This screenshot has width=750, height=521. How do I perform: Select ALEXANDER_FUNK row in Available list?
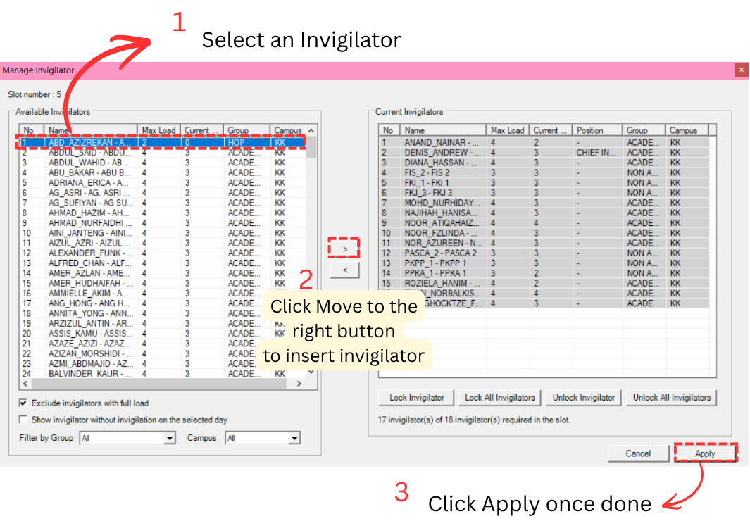tap(162, 253)
